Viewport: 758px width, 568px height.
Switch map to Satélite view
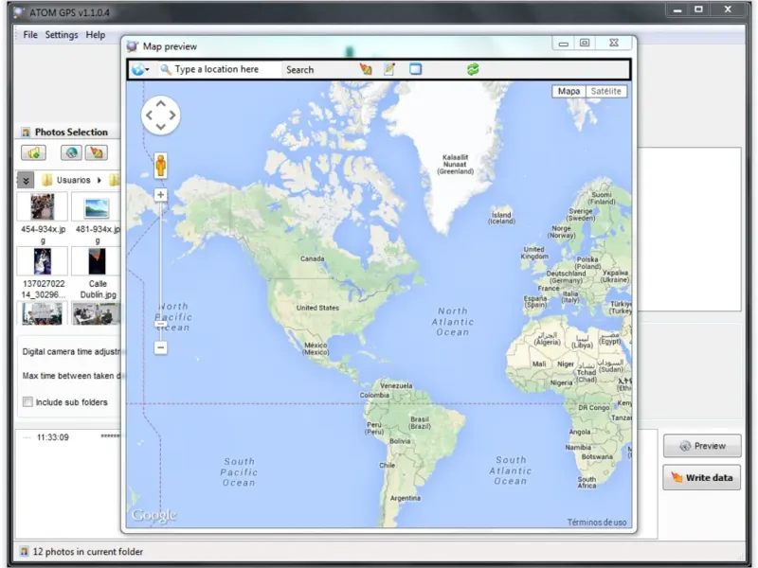605,91
